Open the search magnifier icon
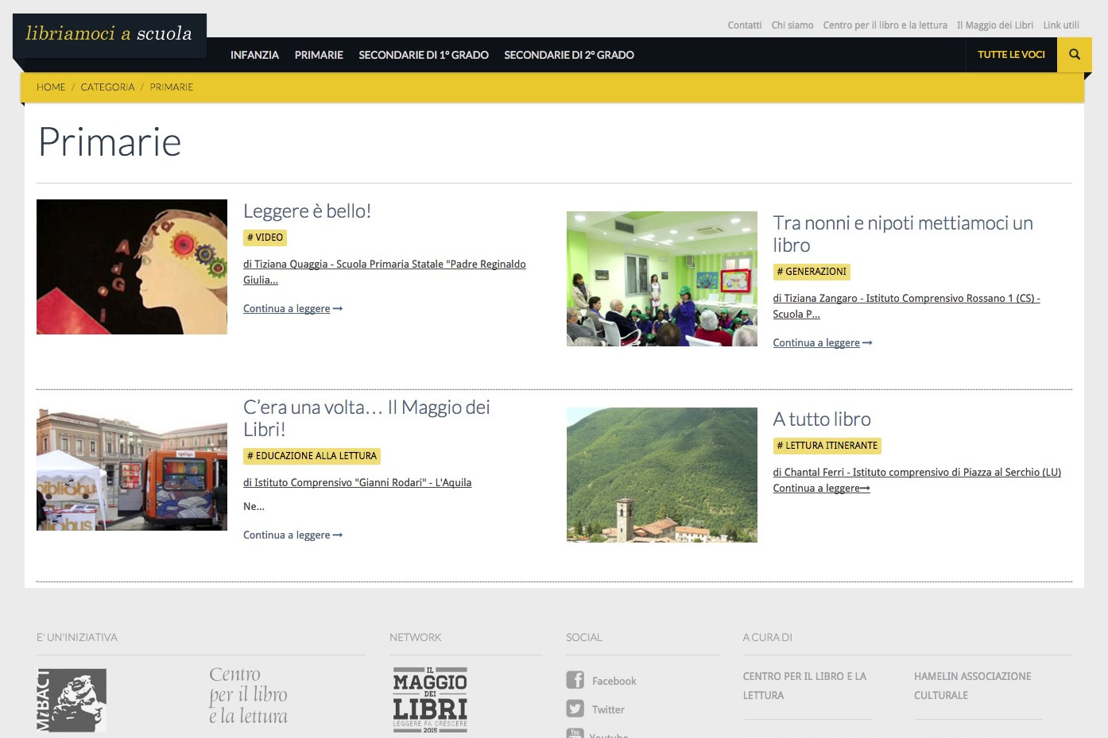The image size is (1108, 738). [1075, 55]
